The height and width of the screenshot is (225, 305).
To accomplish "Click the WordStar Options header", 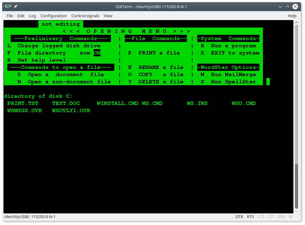I will [x=228, y=67].
